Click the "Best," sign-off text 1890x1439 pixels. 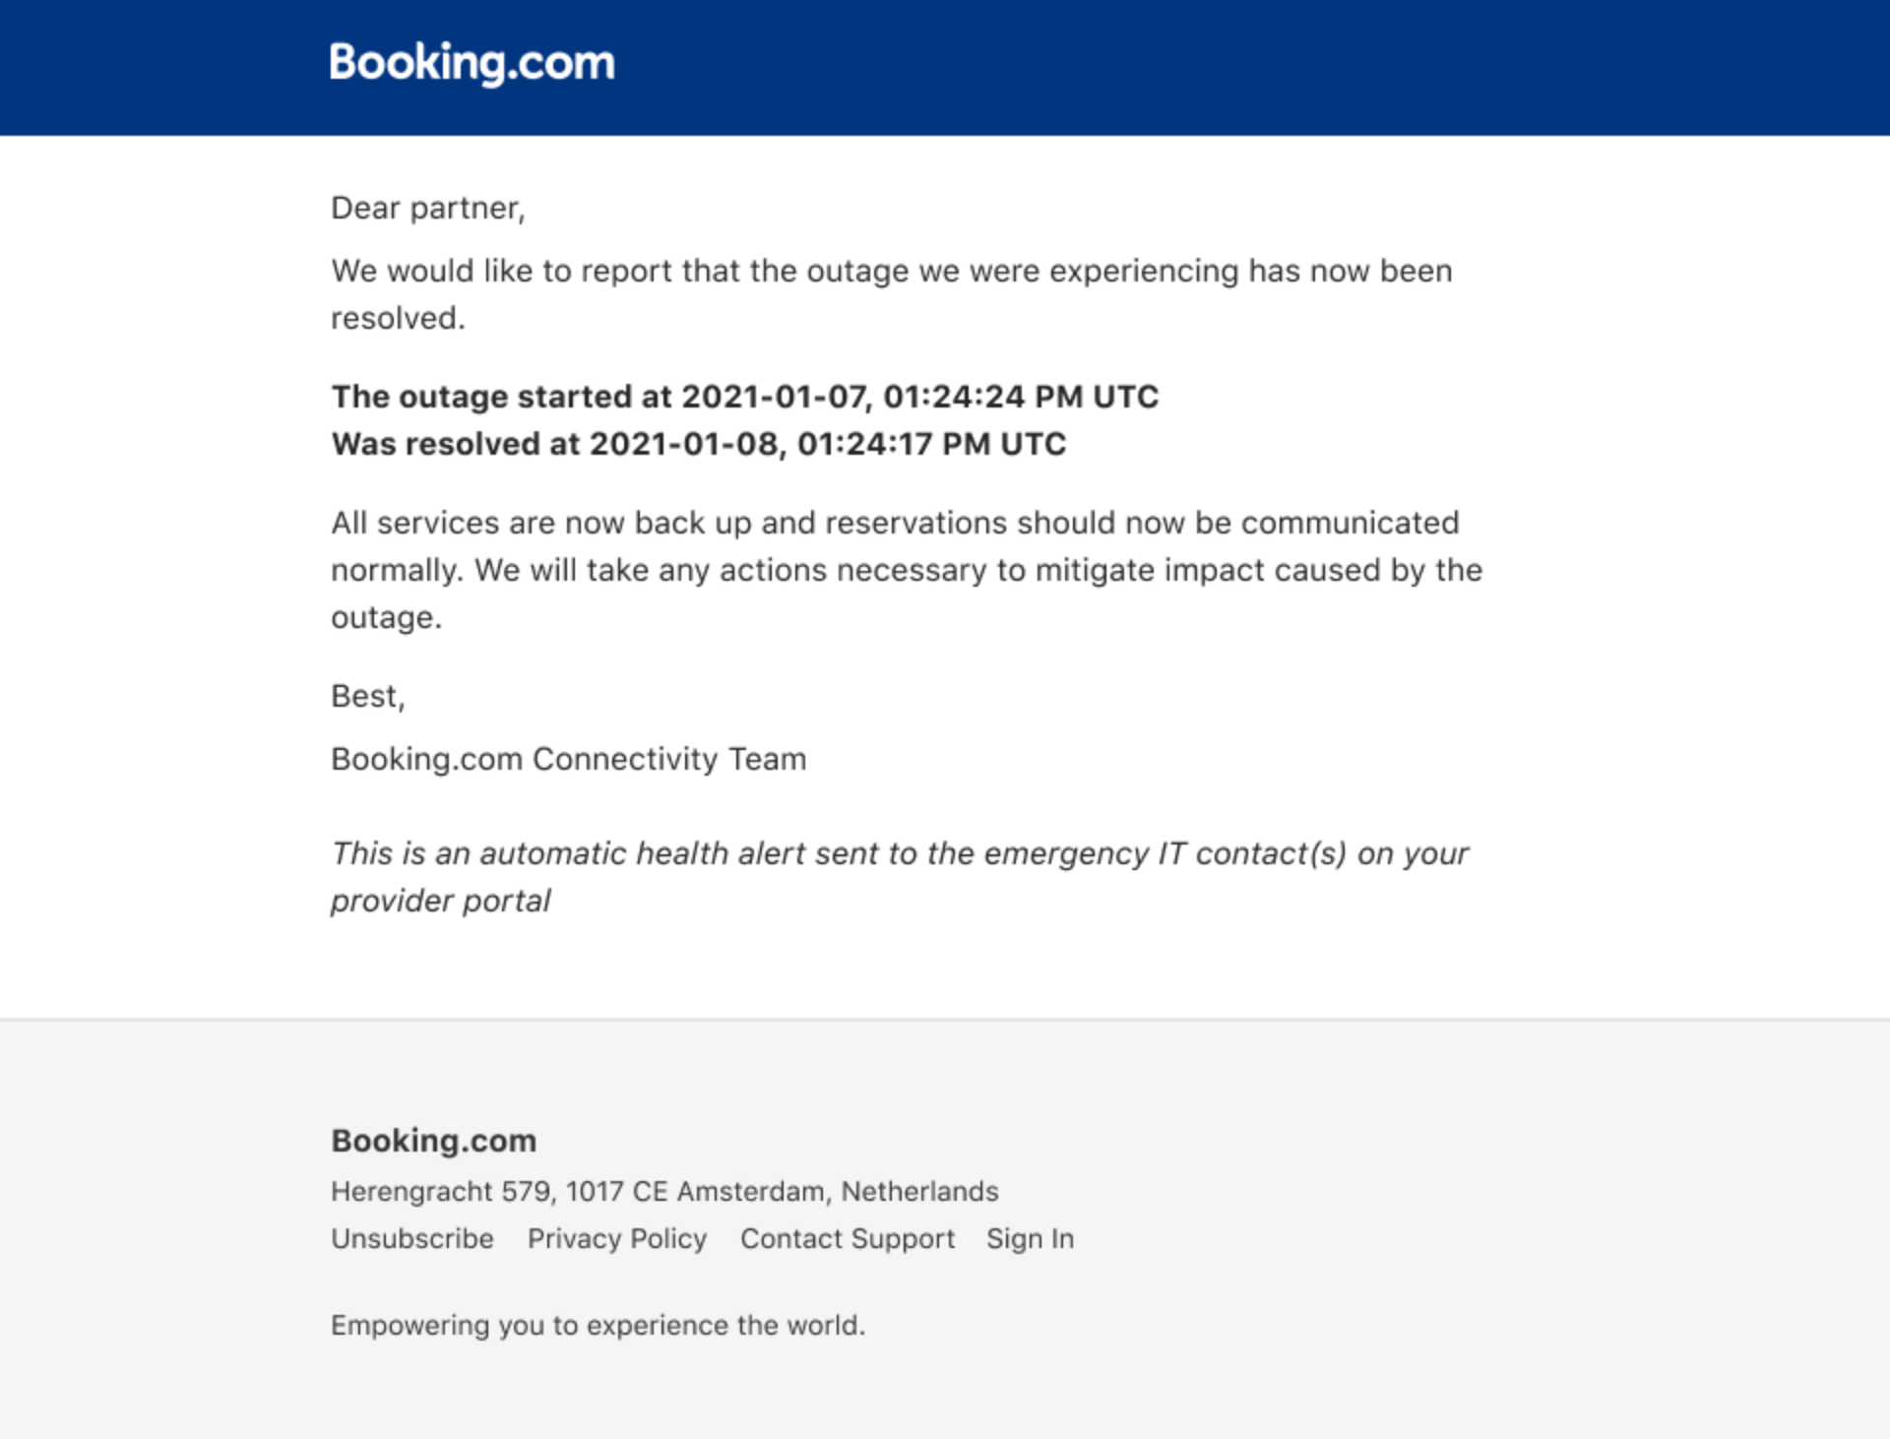coord(368,696)
